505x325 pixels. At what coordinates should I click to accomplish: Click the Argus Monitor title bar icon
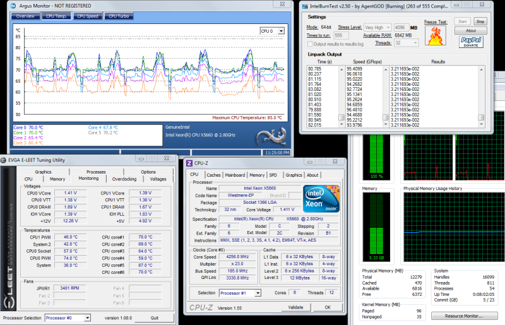(x=13, y=6)
